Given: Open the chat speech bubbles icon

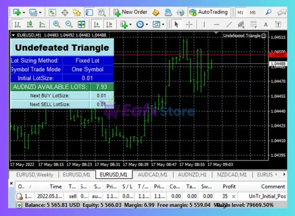Looking at the screenshot, I should pyautogui.click(x=282, y=13).
